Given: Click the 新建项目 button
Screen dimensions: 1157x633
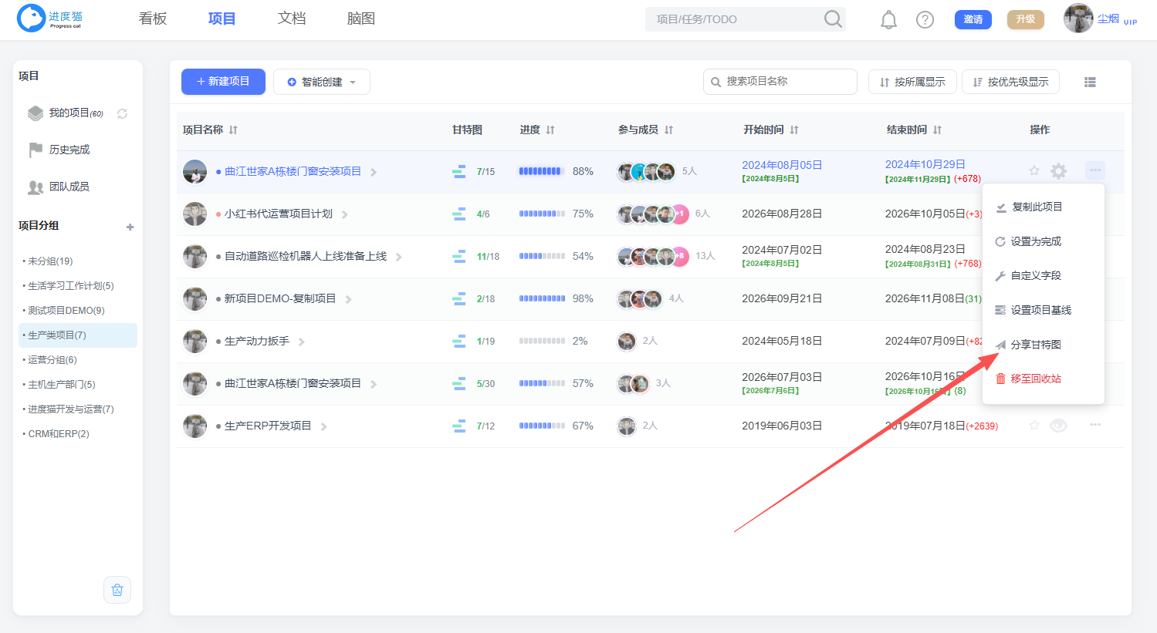Looking at the screenshot, I should click(x=223, y=82).
